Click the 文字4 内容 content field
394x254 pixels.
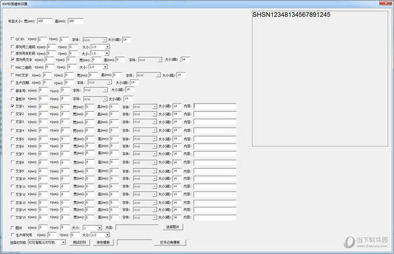click(215, 130)
